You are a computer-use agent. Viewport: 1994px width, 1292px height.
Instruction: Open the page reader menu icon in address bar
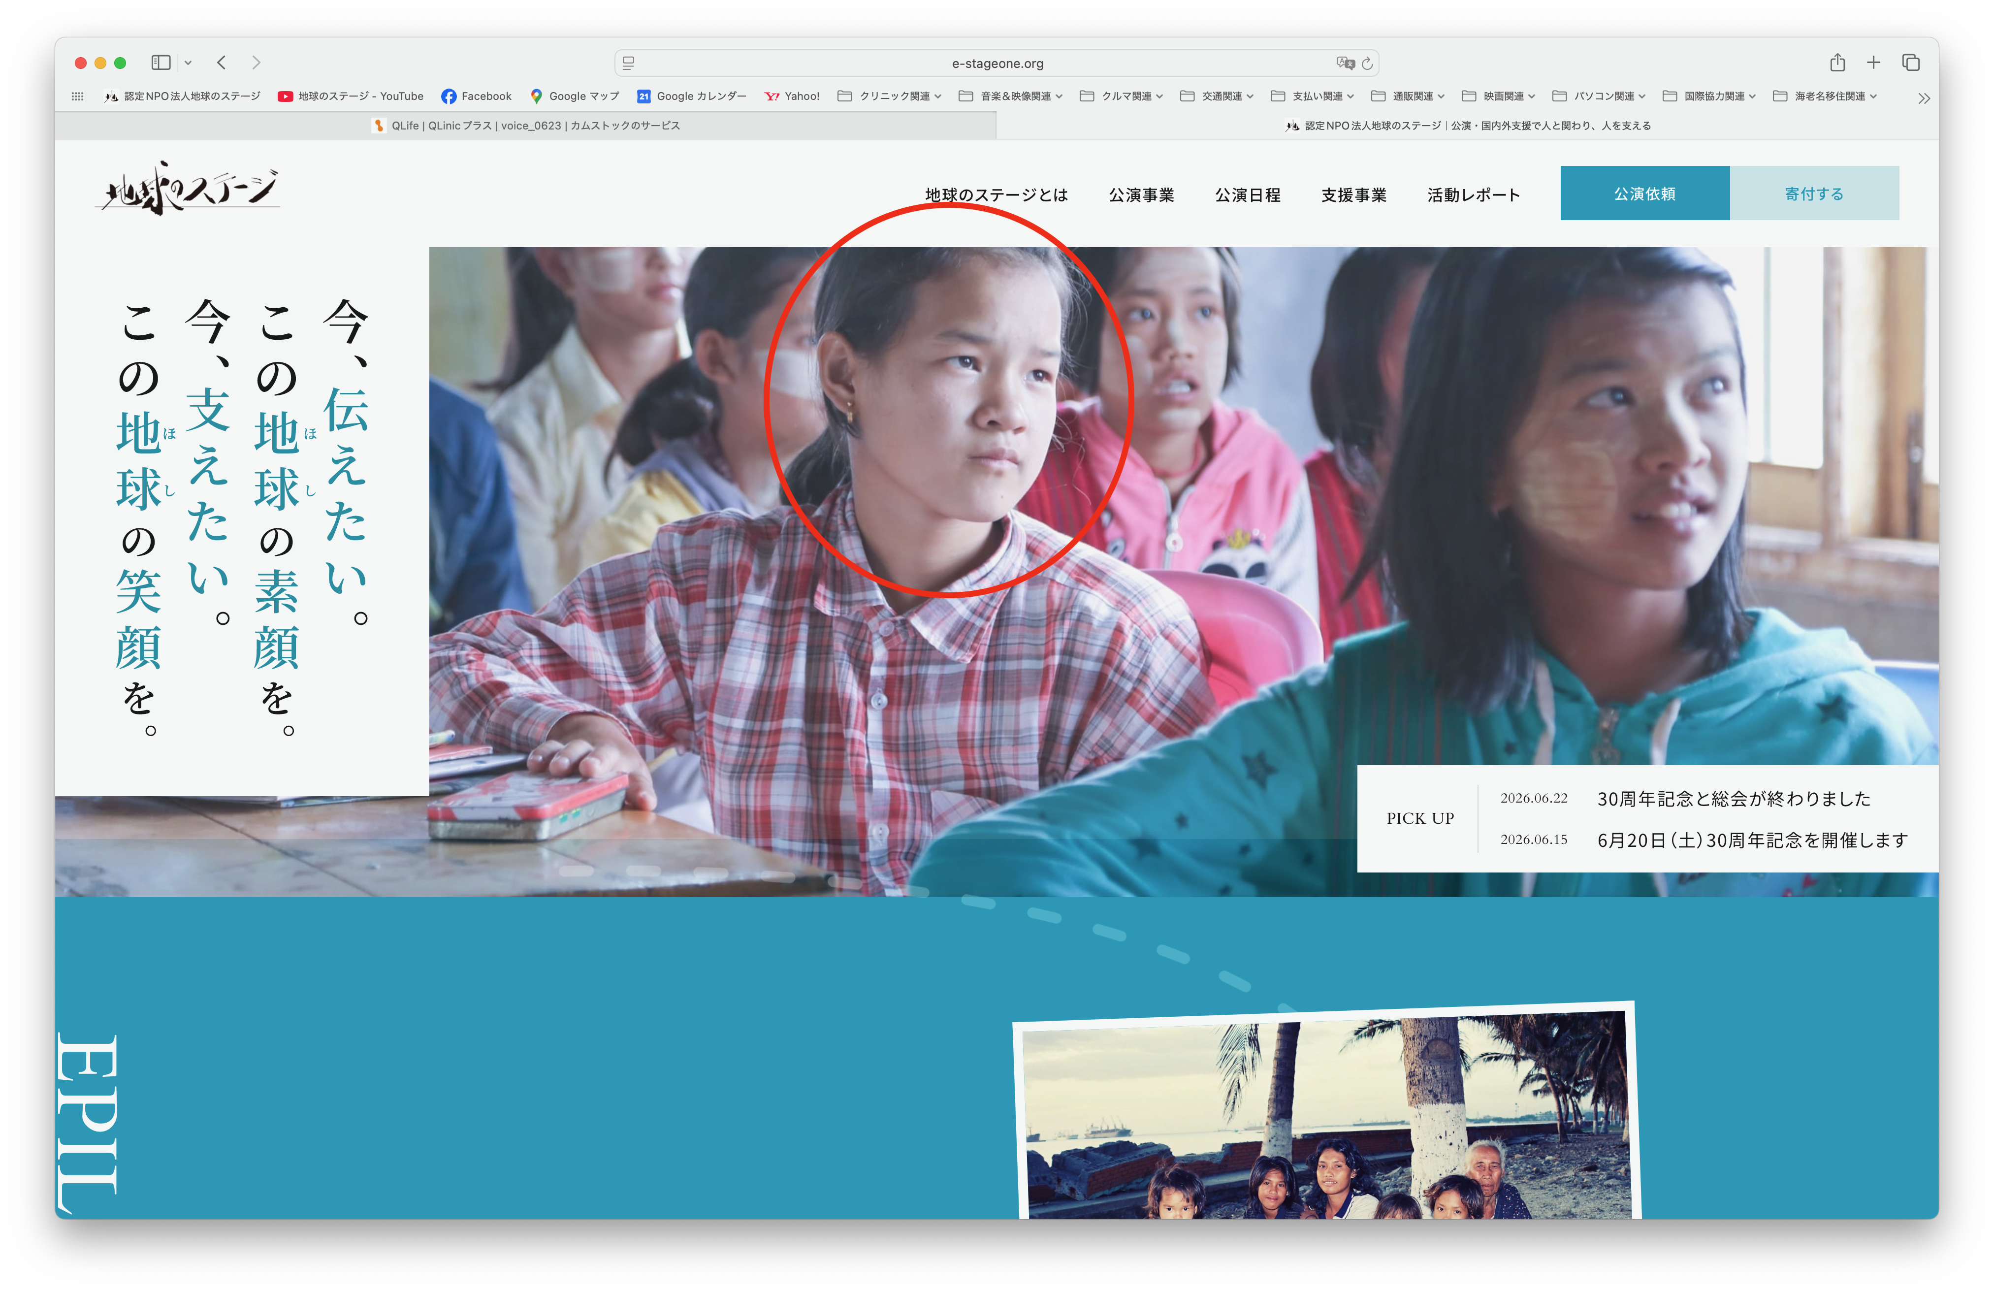click(x=628, y=63)
